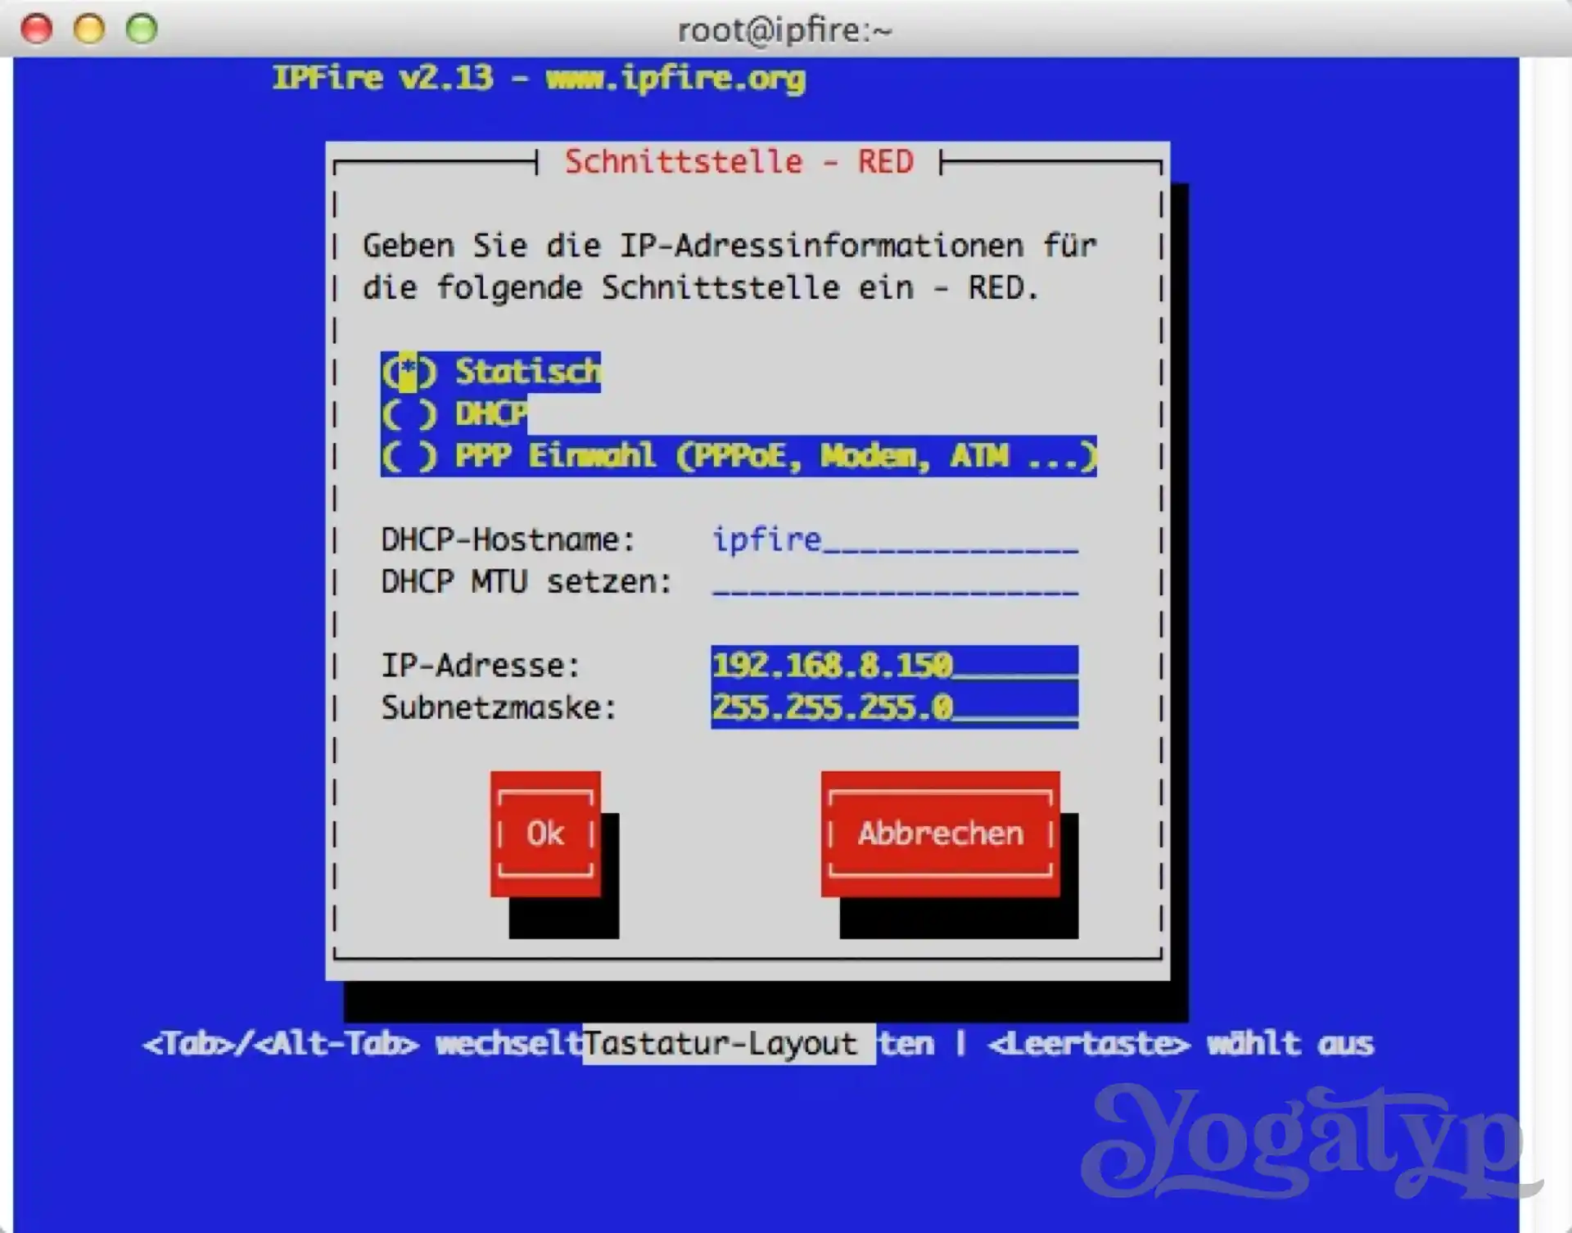Click the root@ipfire:~ window title
This screenshot has height=1233, width=1572.
pyautogui.click(x=784, y=30)
